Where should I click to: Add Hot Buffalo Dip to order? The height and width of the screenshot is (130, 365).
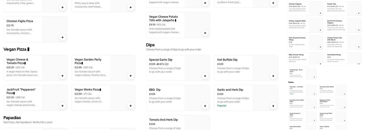click(x=273, y=76)
